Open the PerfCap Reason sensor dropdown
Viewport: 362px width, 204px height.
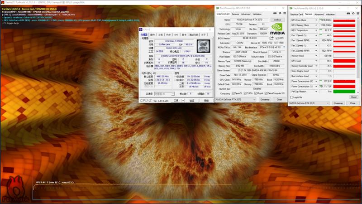click(x=316, y=92)
